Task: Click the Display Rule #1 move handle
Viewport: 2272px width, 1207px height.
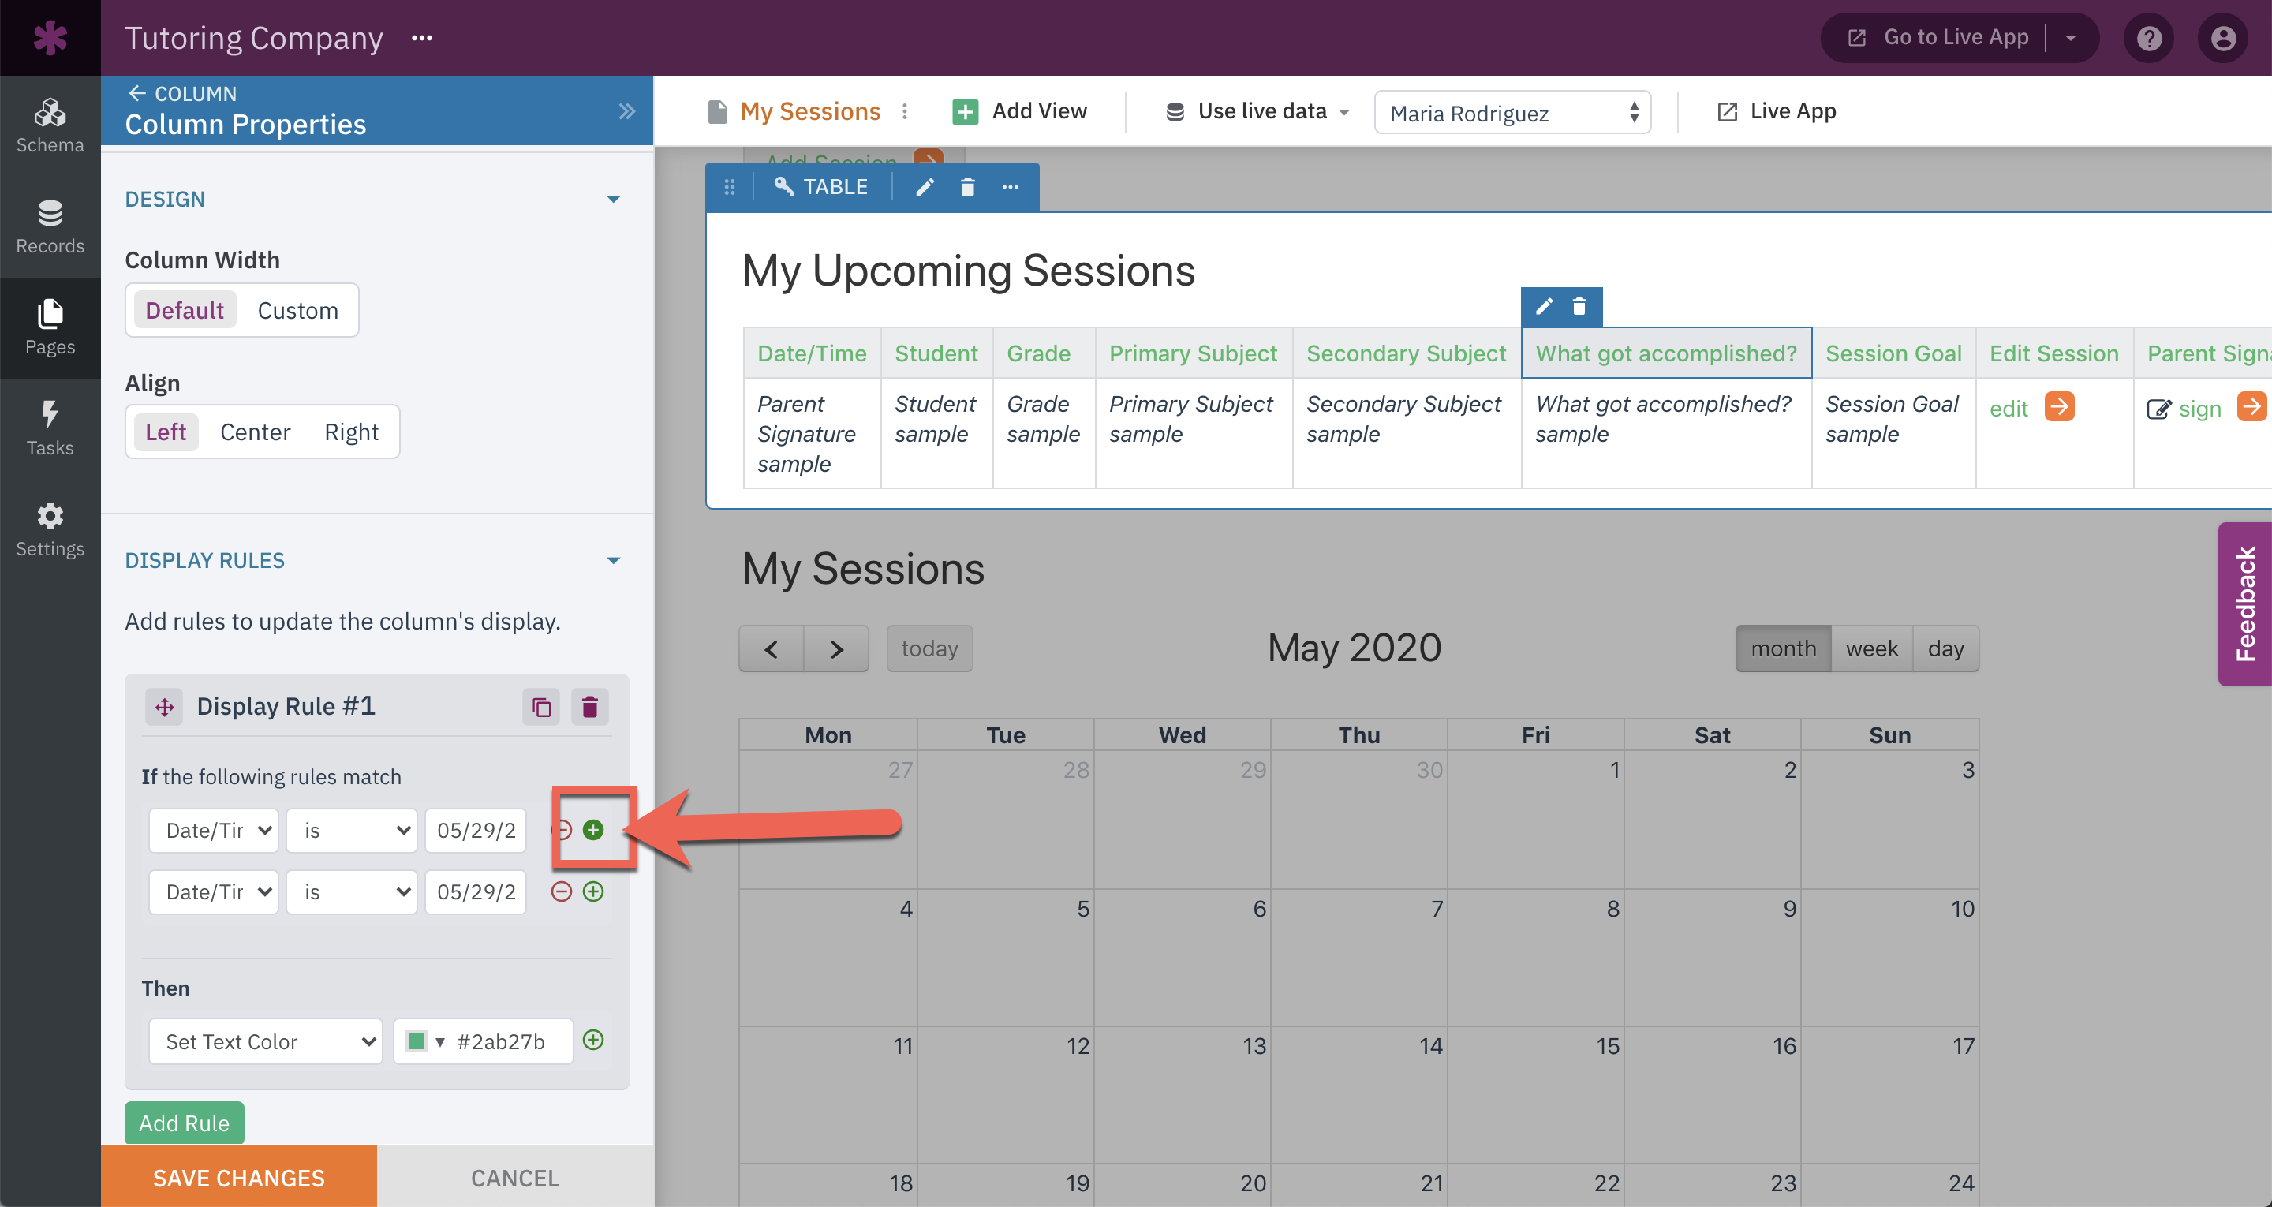Action: 164,707
